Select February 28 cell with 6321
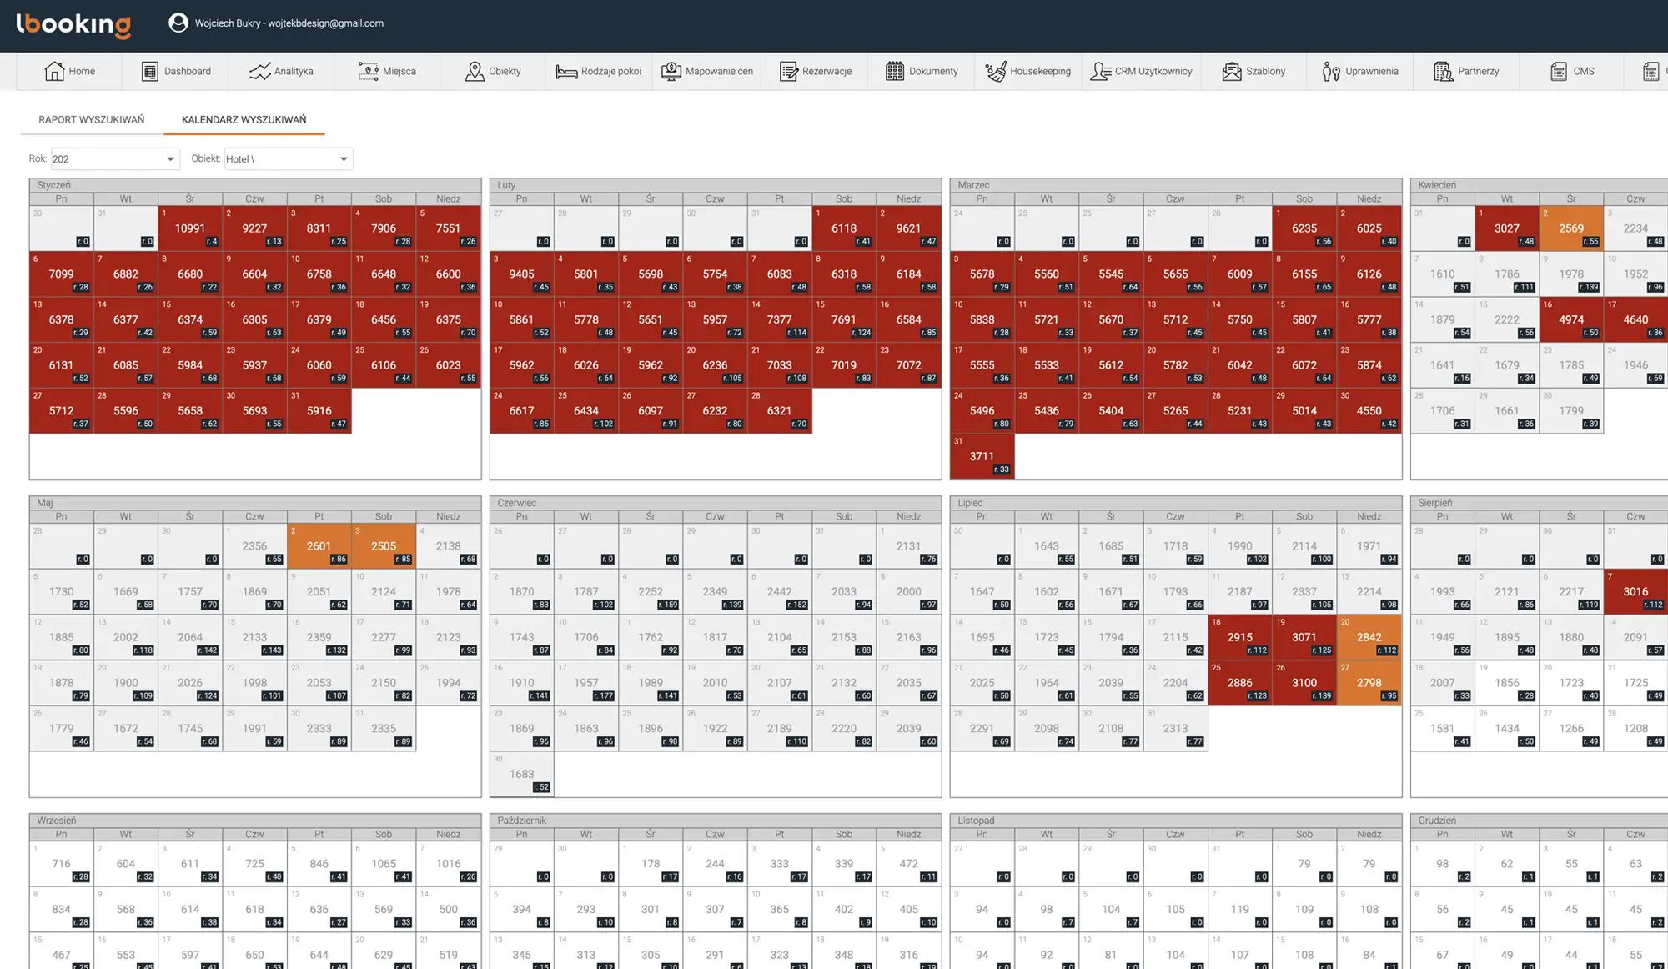 click(x=780, y=410)
